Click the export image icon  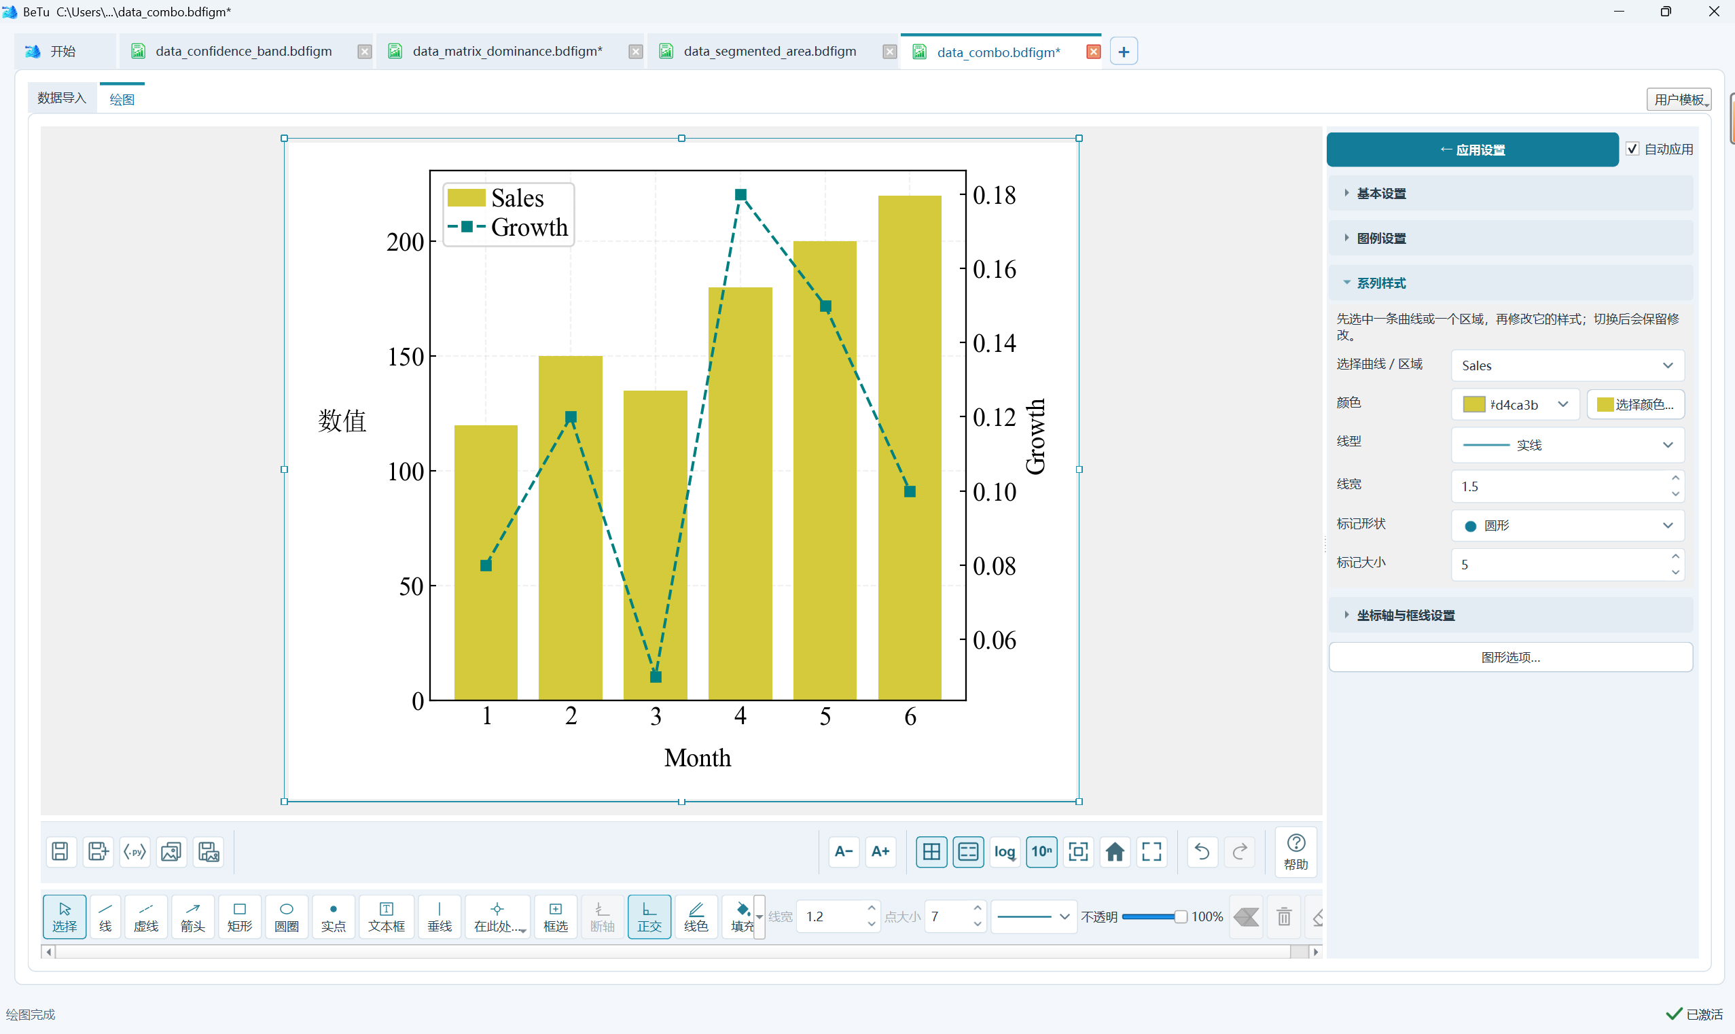tap(171, 851)
